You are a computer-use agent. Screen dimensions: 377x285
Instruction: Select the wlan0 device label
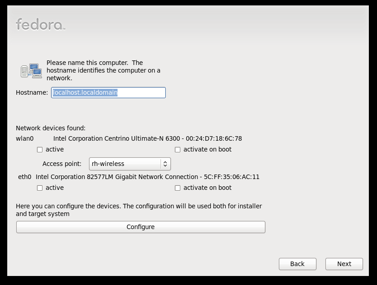tap(25, 138)
